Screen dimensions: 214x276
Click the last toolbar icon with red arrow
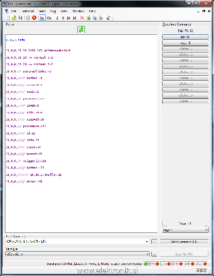point(109,18)
